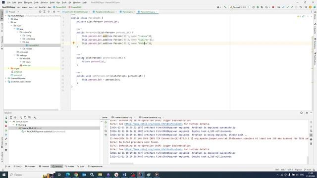This screenshot has height=178, width=317.
Task: Click Add Service plus icon in Services toolbar
Action: click(35, 118)
